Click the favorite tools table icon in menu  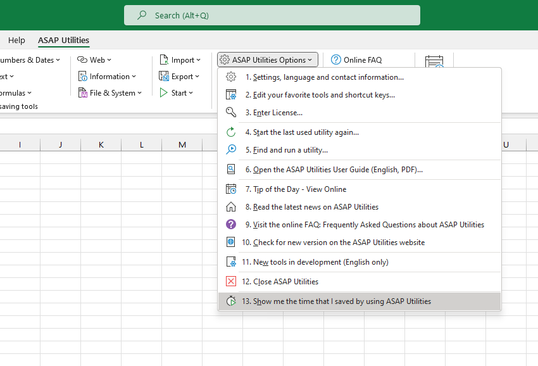pyautogui.click(x=231, y=95)
